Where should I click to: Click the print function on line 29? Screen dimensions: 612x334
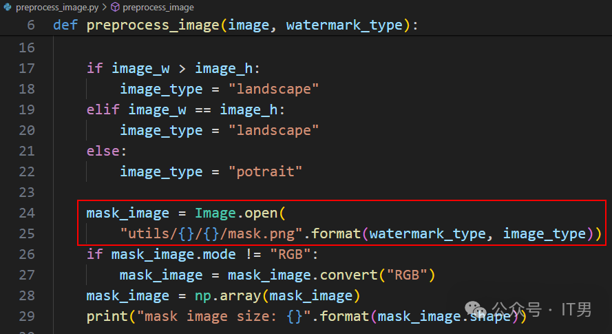pyautogui.click(x=107, y=316)
